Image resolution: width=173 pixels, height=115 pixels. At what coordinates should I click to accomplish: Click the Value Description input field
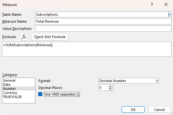pyautogui.click(x=103, y=29)
